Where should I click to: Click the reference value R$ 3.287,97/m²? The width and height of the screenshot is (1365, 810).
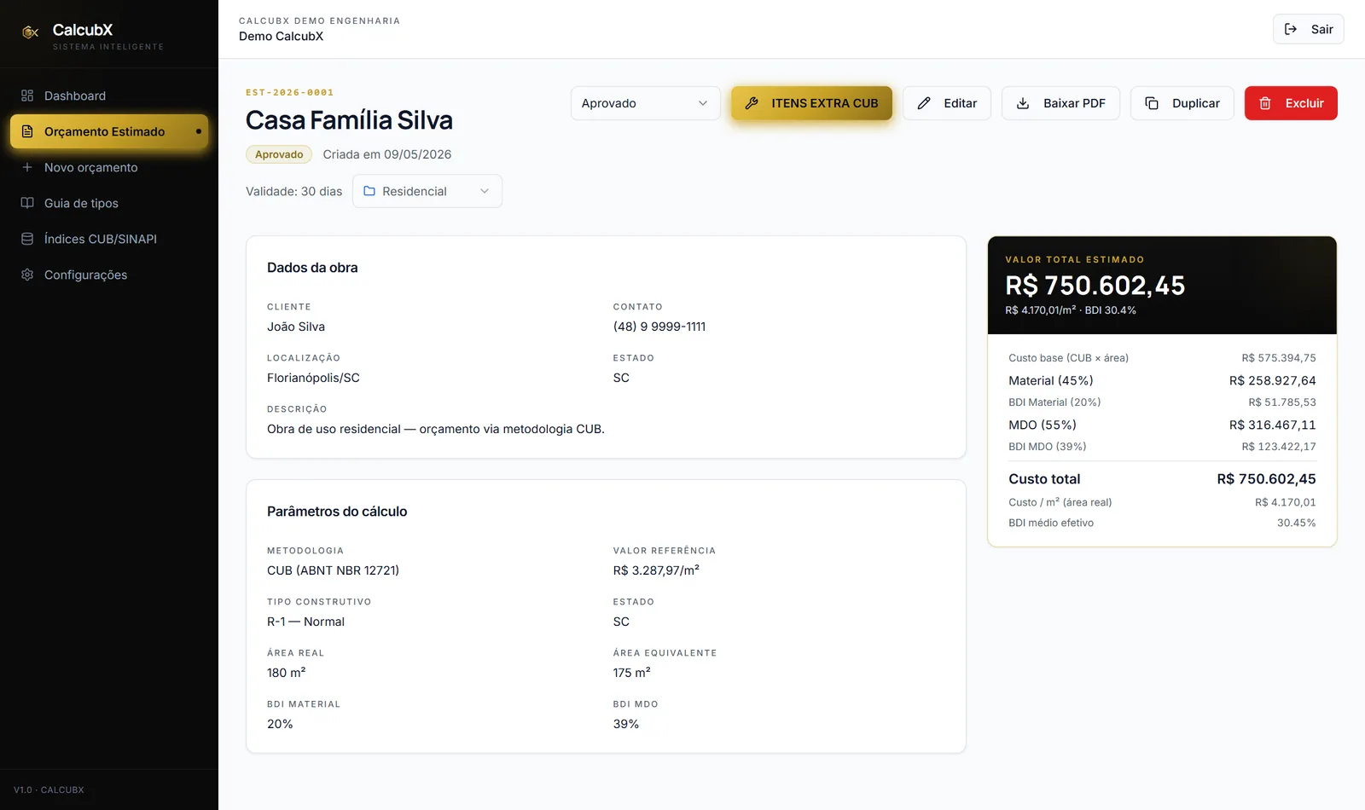[x=656, y=570]
